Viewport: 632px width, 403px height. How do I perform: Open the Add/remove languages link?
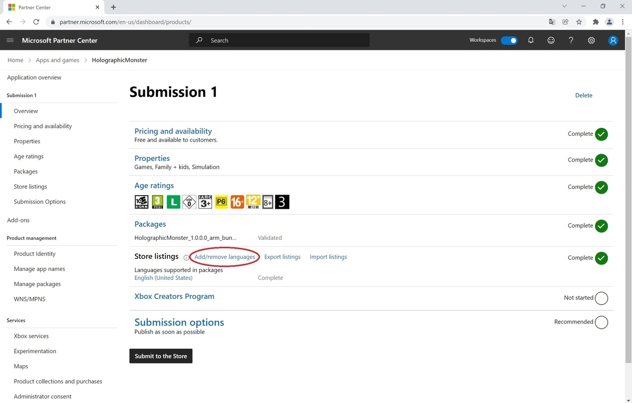224,257
